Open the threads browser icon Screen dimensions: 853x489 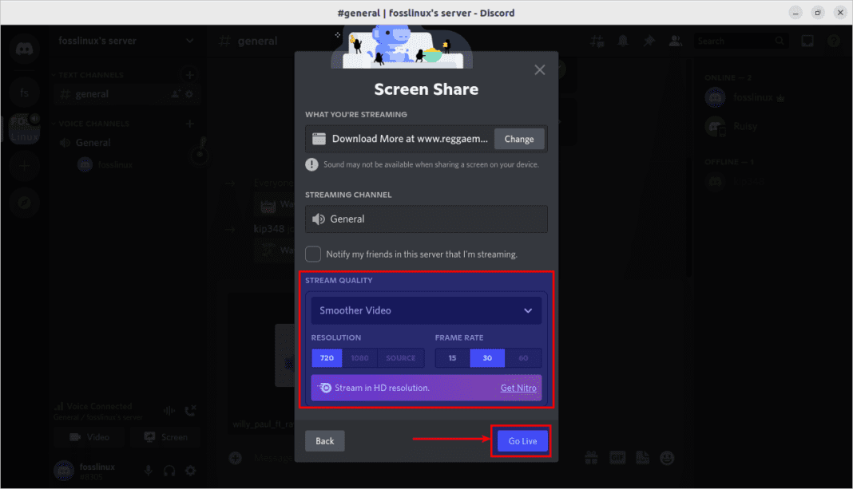click(x=597, y=40)
